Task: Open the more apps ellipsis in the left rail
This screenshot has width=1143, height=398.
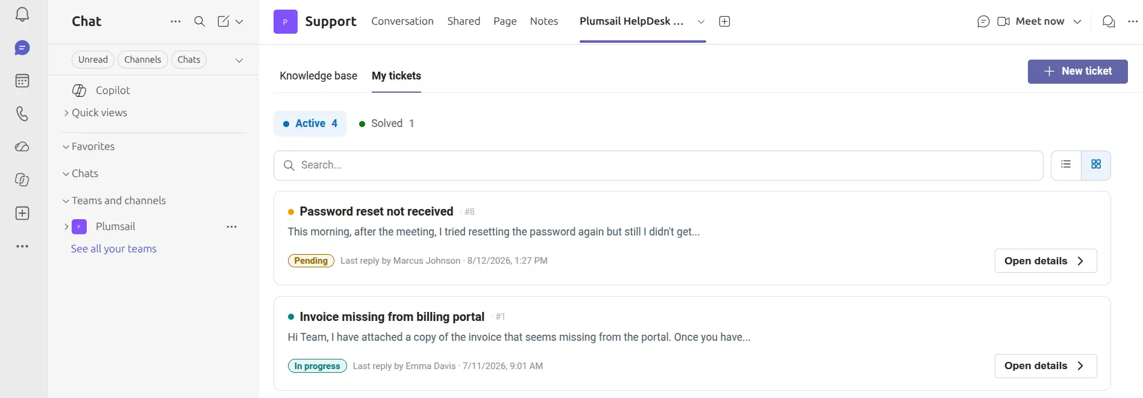Action: tap(22, 246)
